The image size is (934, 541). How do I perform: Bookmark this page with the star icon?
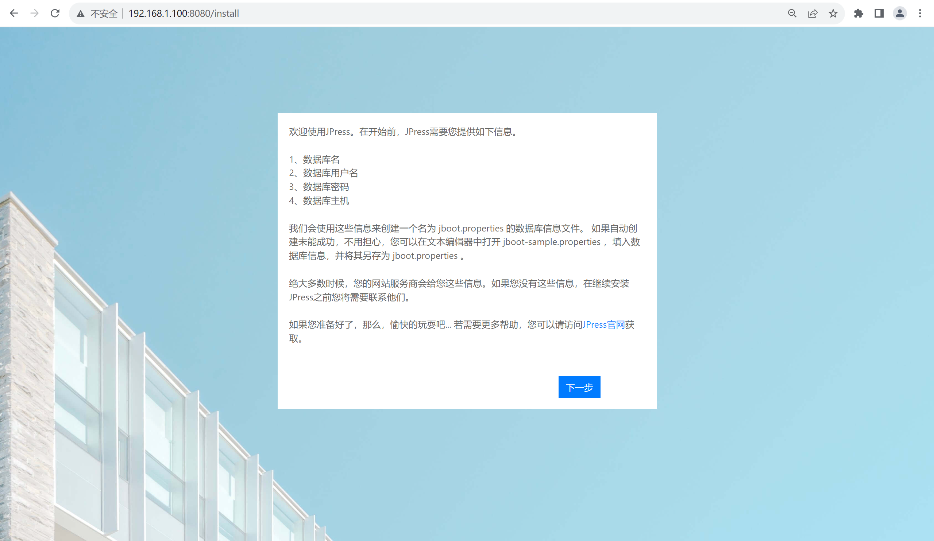(x=833, y=14)
